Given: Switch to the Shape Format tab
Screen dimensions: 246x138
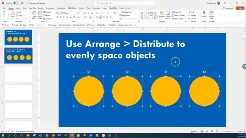Looking at the screenshot, I should click(125, 8).
